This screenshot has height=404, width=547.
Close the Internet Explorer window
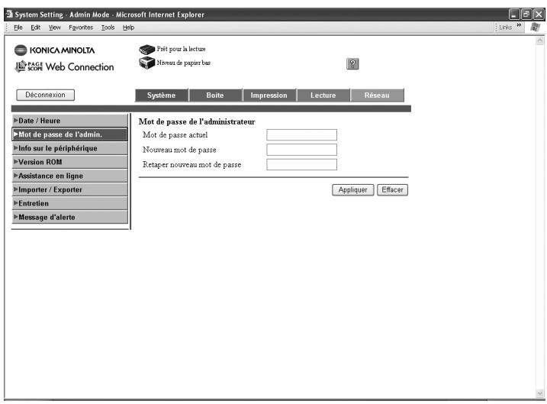(539, 15)
